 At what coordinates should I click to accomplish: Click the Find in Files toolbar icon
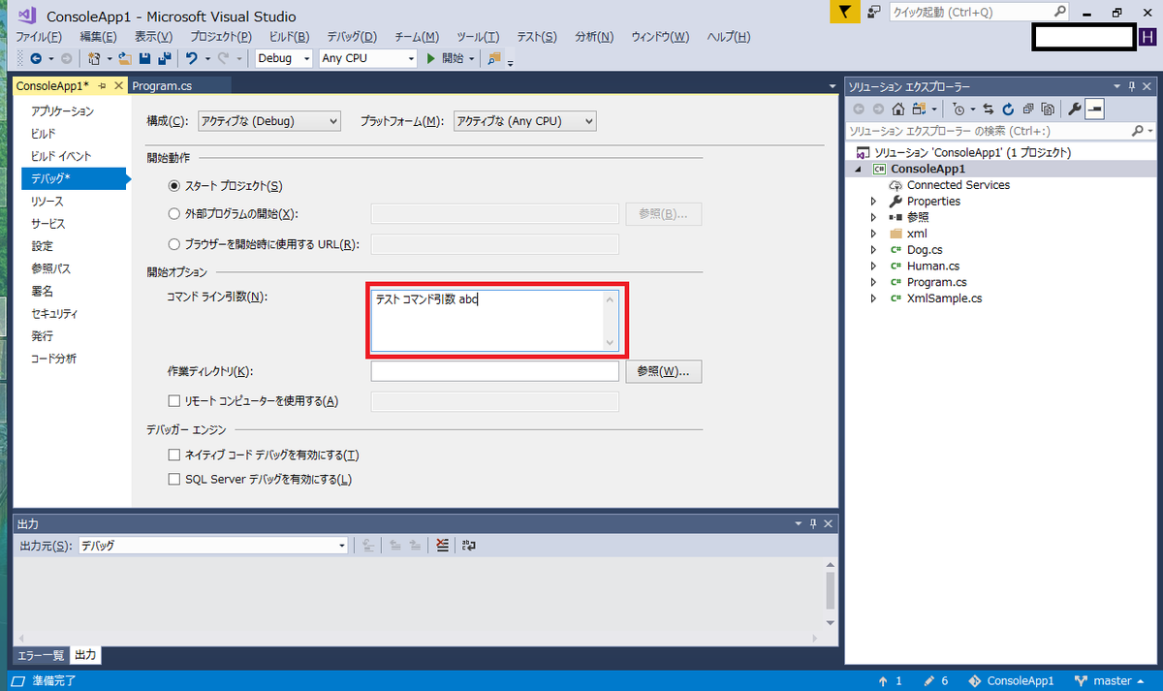(495, 58)
